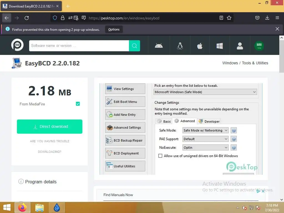This screenshot has width=284, height=213.
Task: Click the help icon beside Safe Mode
Action: [x=234, y=130]
